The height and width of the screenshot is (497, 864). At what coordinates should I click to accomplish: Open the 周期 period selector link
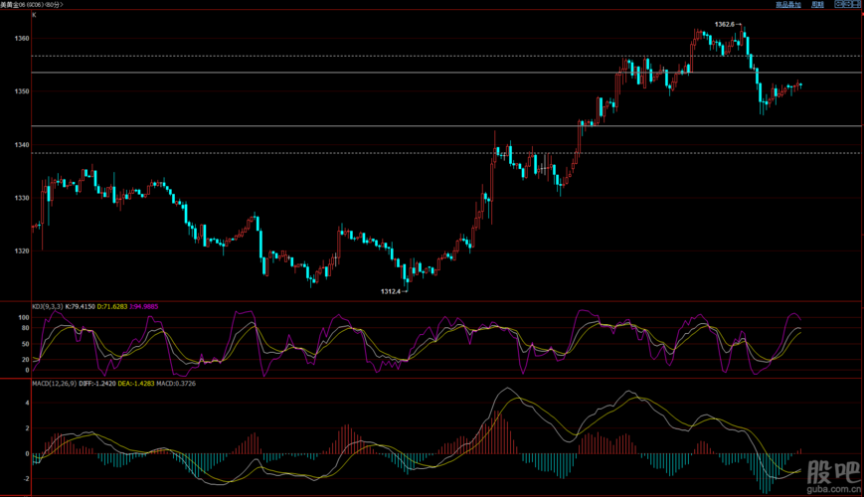[817, 5]
